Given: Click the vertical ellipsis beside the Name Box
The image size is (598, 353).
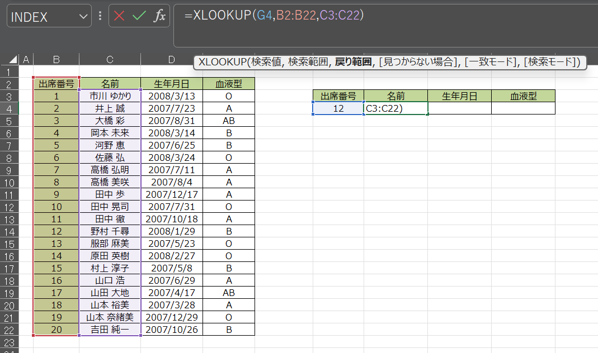Looking at the screenshot, I should (99, 16).
